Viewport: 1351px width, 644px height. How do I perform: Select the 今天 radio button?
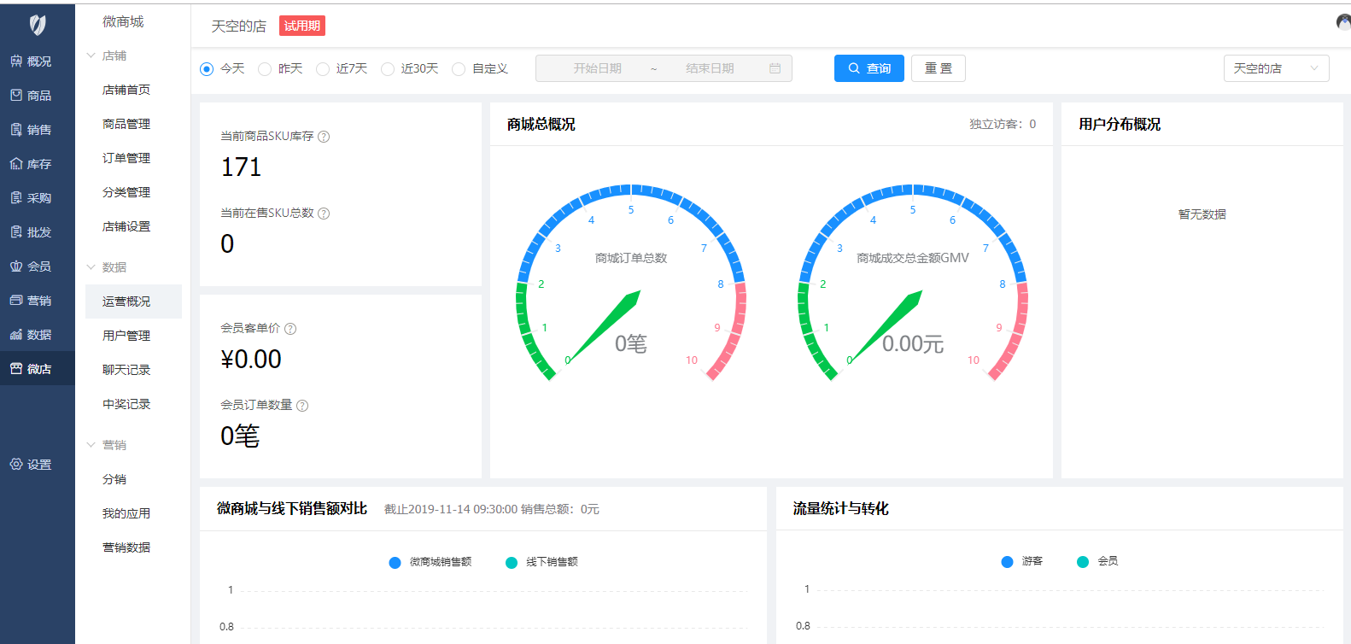pos(207,69)
